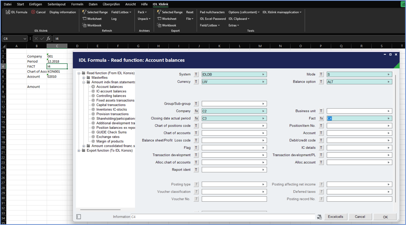Toggle the sidebar panel icon at dialog bottom-left
Image resolution: width=406 pixels, height=225 pixels.
point(79,217)
